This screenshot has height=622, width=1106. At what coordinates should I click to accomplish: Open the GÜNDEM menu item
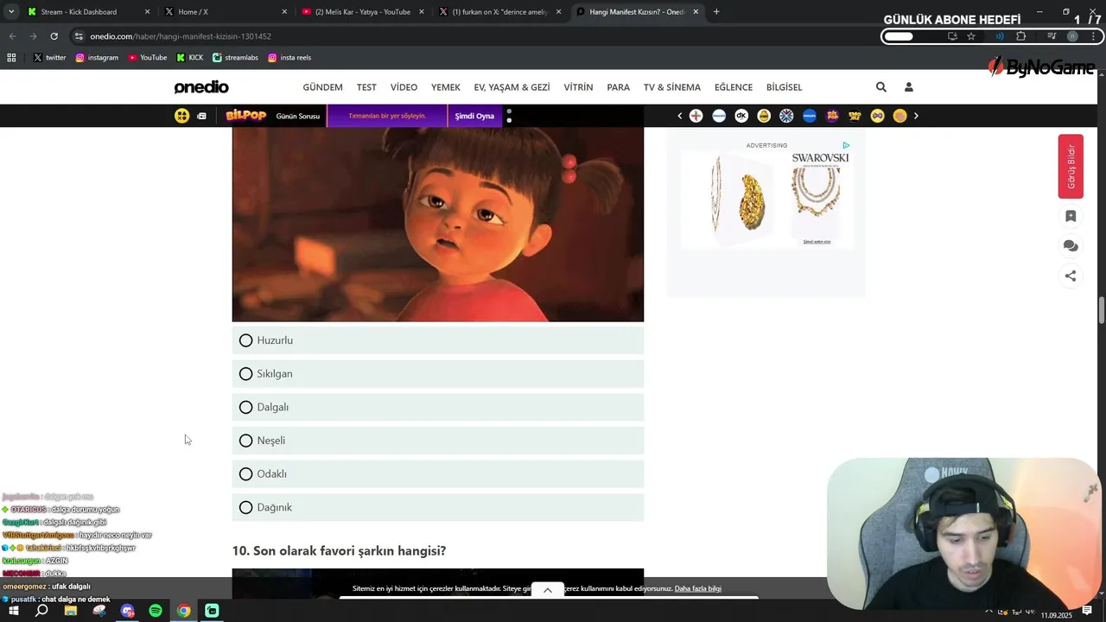tap(322, 87)
